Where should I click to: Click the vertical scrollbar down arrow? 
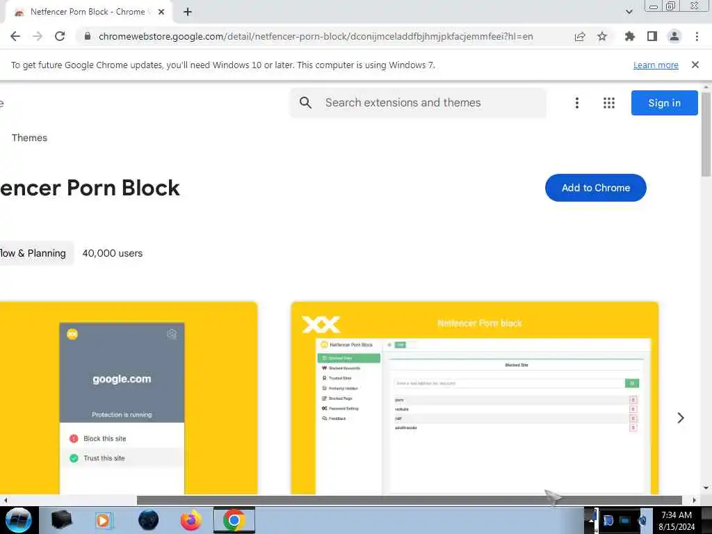[x=706, y=488]
